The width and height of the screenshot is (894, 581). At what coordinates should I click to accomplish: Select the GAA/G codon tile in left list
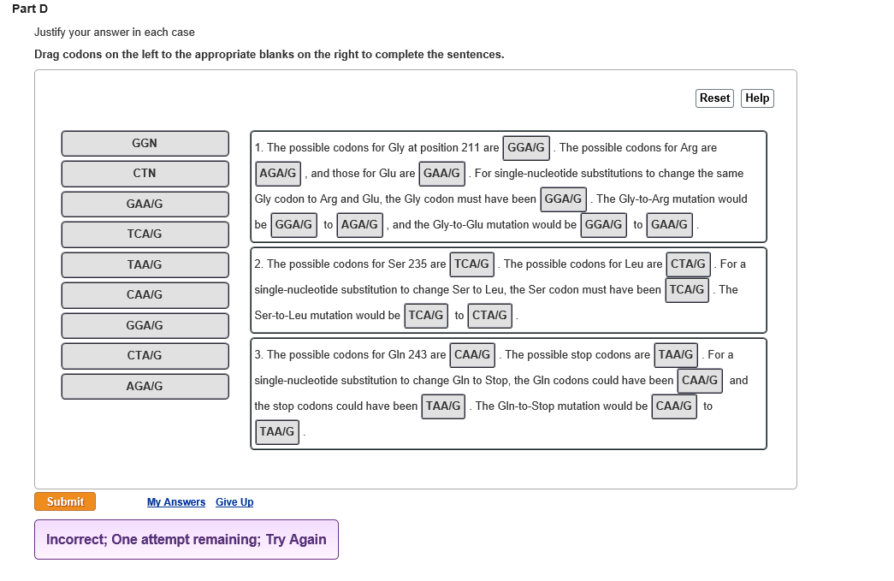145,205
